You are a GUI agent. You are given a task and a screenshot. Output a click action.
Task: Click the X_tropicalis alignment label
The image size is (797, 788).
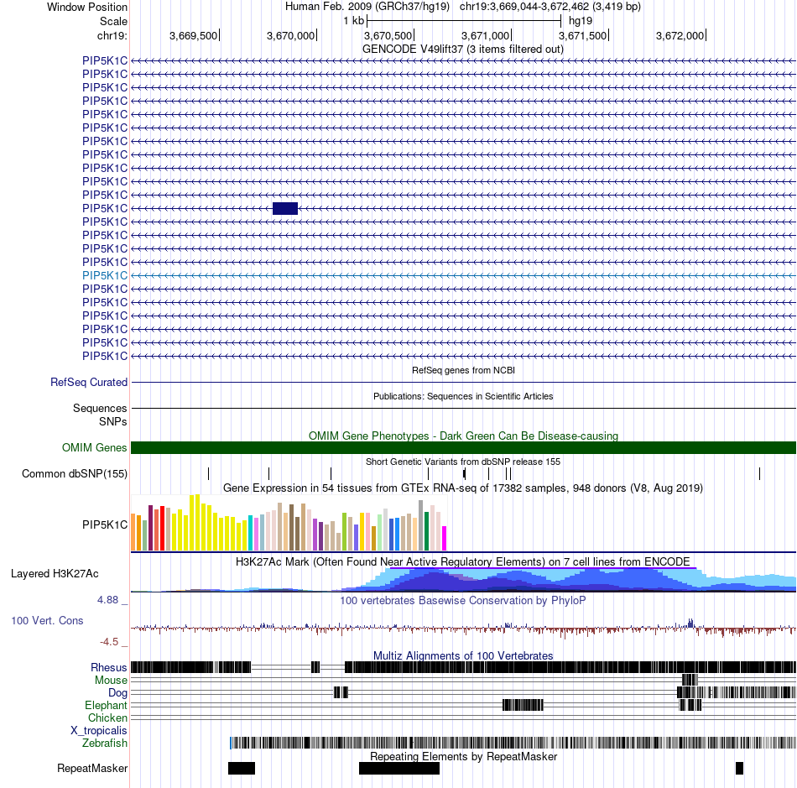(x=99, y=731)
